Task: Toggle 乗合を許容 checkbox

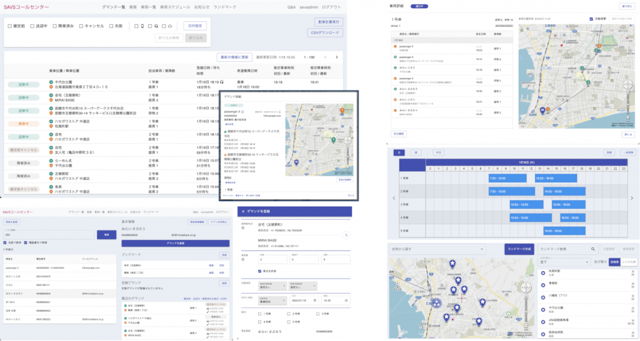Action: tap(261, 271)
